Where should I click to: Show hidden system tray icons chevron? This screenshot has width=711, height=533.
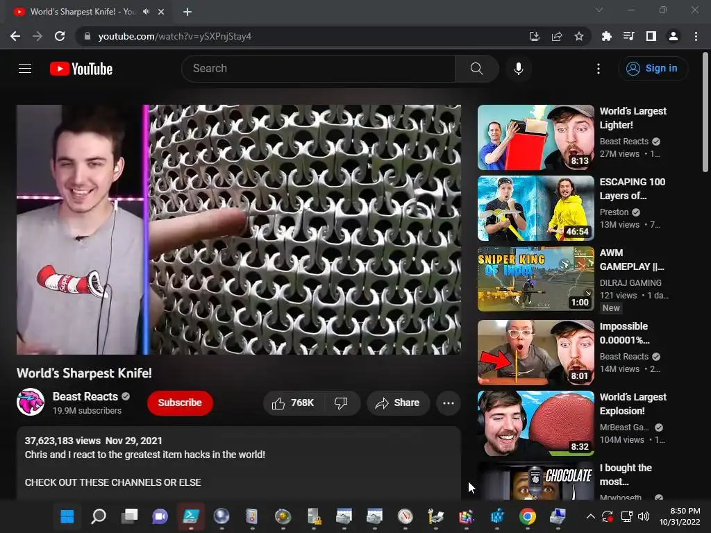tap(590, 516)
